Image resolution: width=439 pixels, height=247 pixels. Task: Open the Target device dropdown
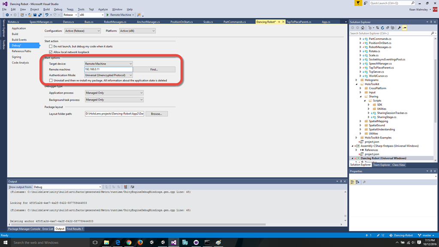(108, 63)
